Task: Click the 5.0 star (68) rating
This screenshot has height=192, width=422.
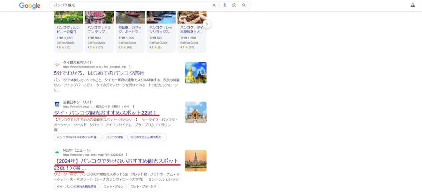Action: (125, 47)
